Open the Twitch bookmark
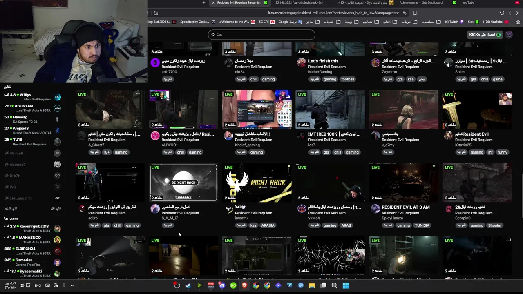The height and width of the screenshot is (294, 523). pyautogui.click(x=454, y=22)
